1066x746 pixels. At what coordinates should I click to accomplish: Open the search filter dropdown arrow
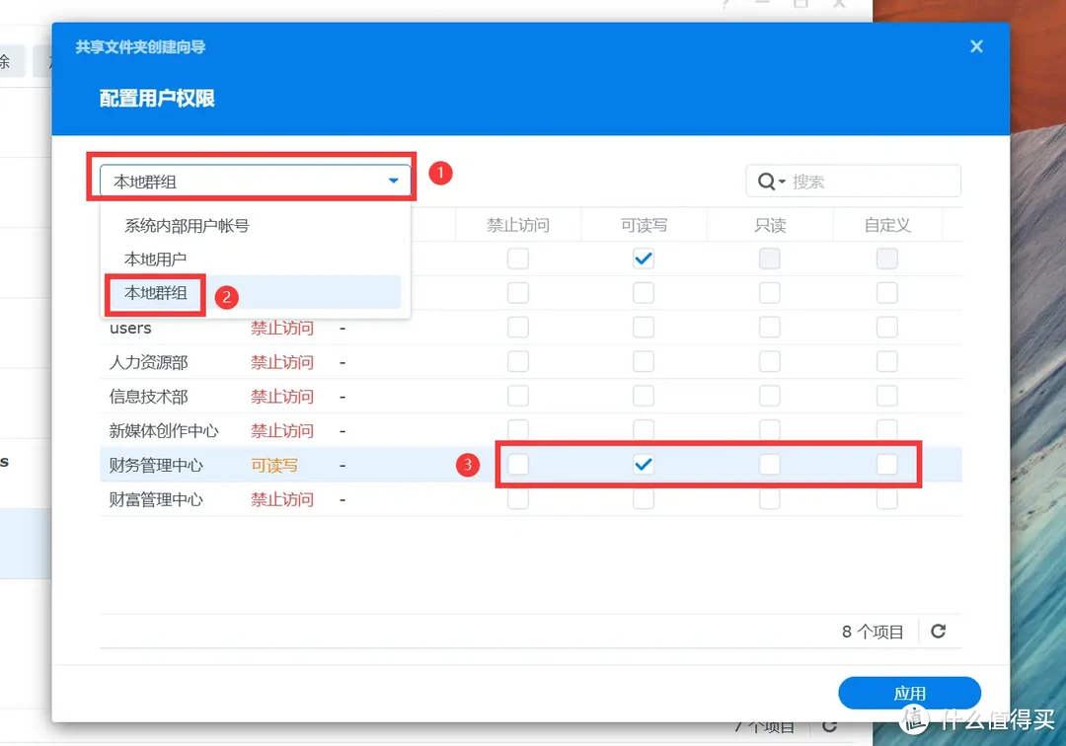783,181
